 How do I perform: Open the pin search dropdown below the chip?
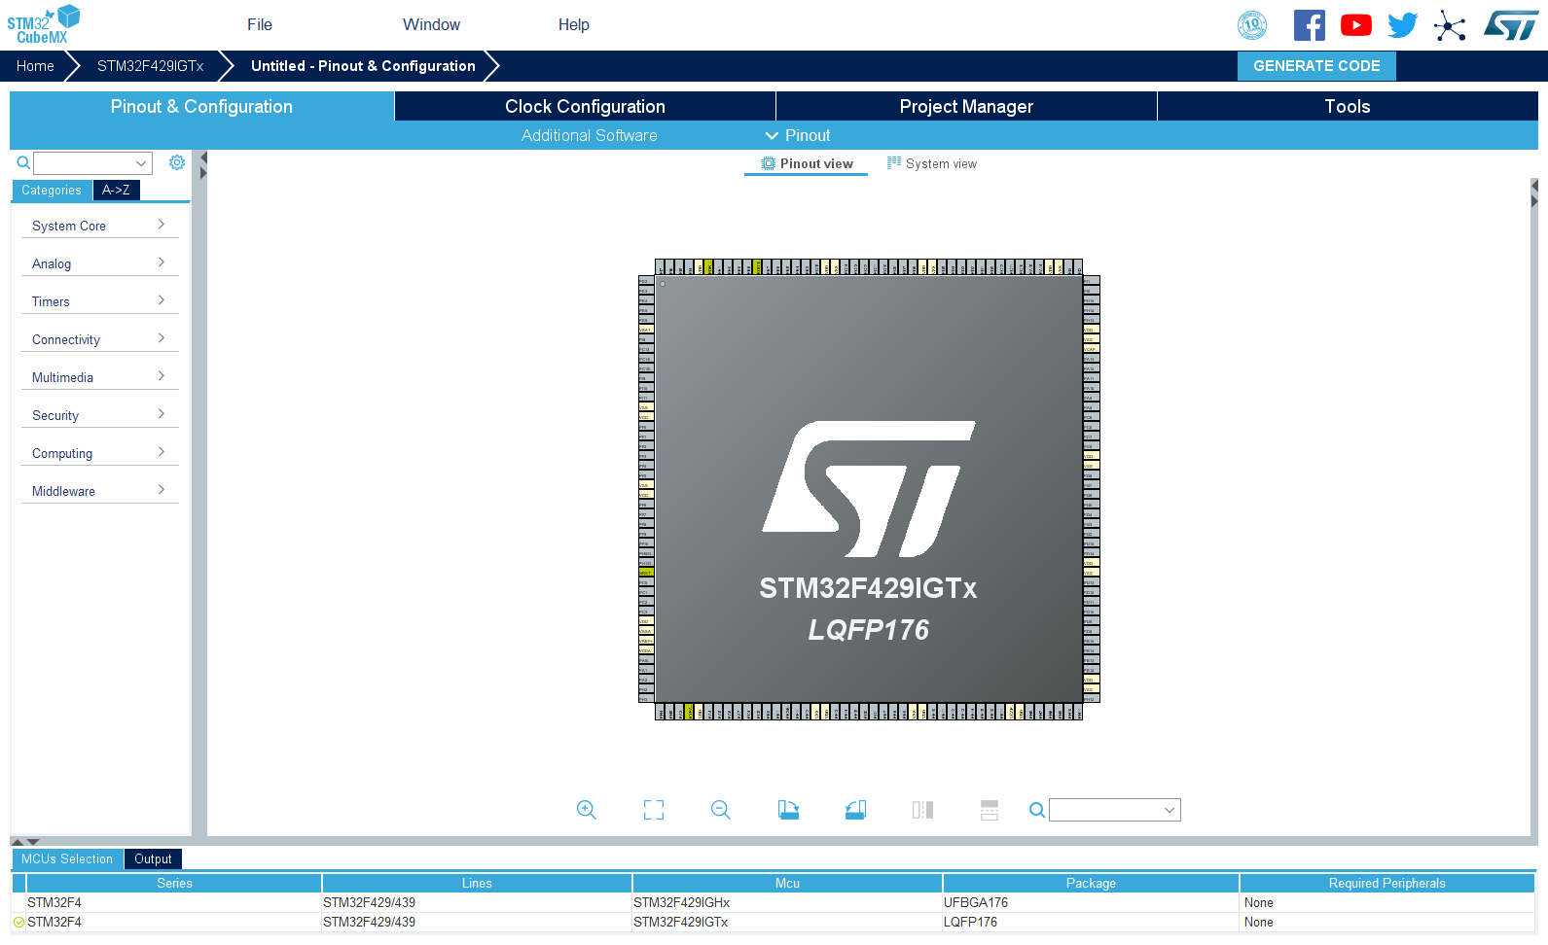(1115, 810)
